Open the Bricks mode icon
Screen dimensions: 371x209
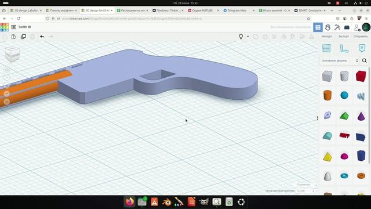[347, 27]
